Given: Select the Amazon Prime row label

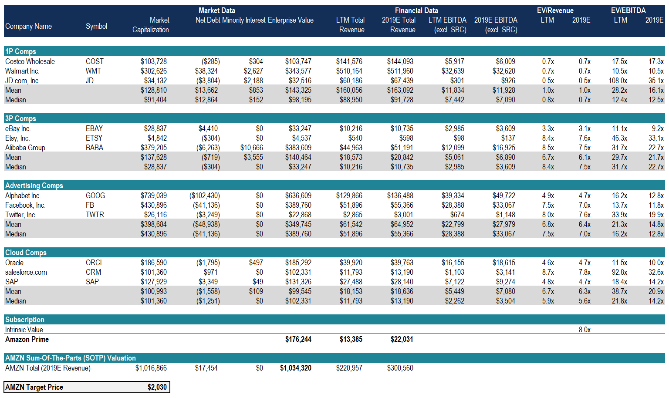Looking at the screenshot, I should 27,339.
